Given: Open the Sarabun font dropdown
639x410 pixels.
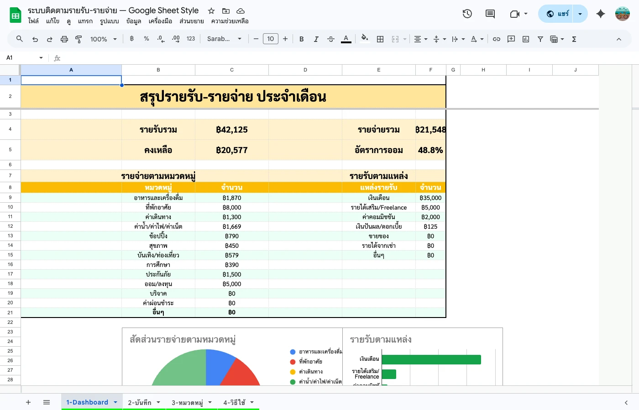Looking at the screenshot, I should coord(224,39).
